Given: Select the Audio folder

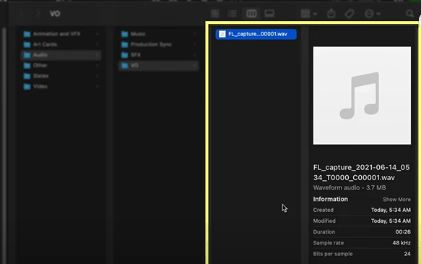Looking at the screenshot, I should [61, 55].
